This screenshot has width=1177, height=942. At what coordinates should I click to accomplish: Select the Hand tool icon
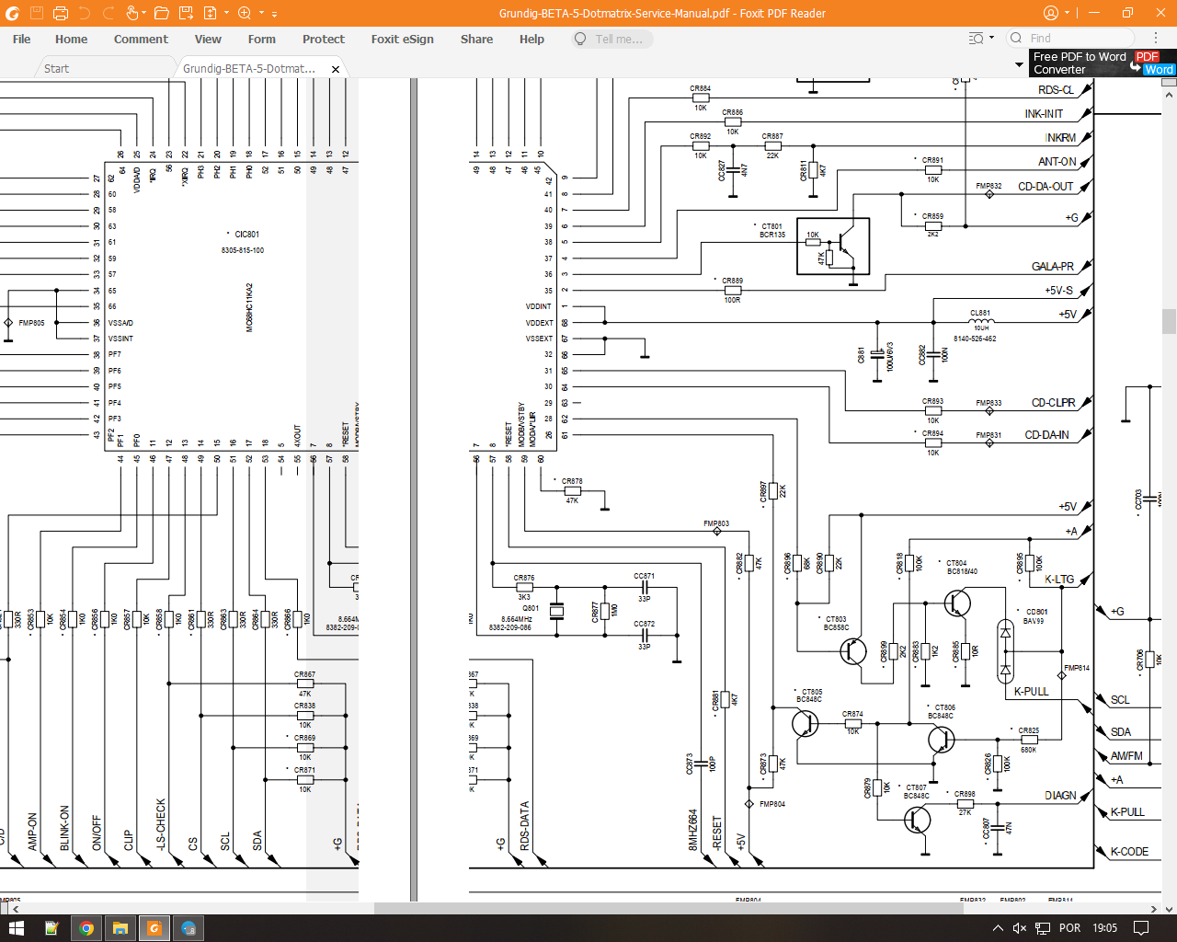pos(131,13)
